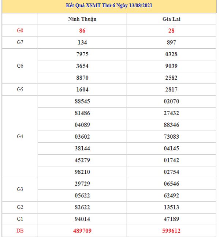Click the G3 row label
Screen dimensions: 220x237
click(x=20, y=189)
